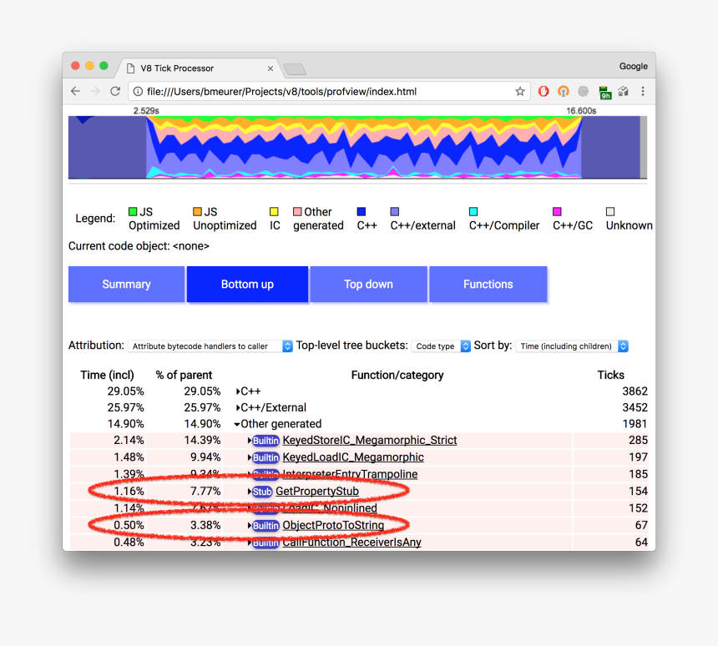Screen dimensions: 718x646
Task: Select the V8 Tick Processor tab
Action: click(199, 68)
